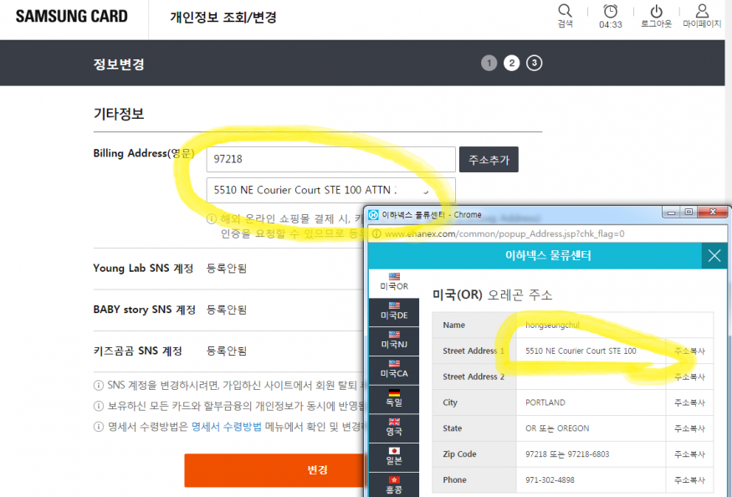Close the 이하넥스 물류센터 panel with X

[714, 255]
